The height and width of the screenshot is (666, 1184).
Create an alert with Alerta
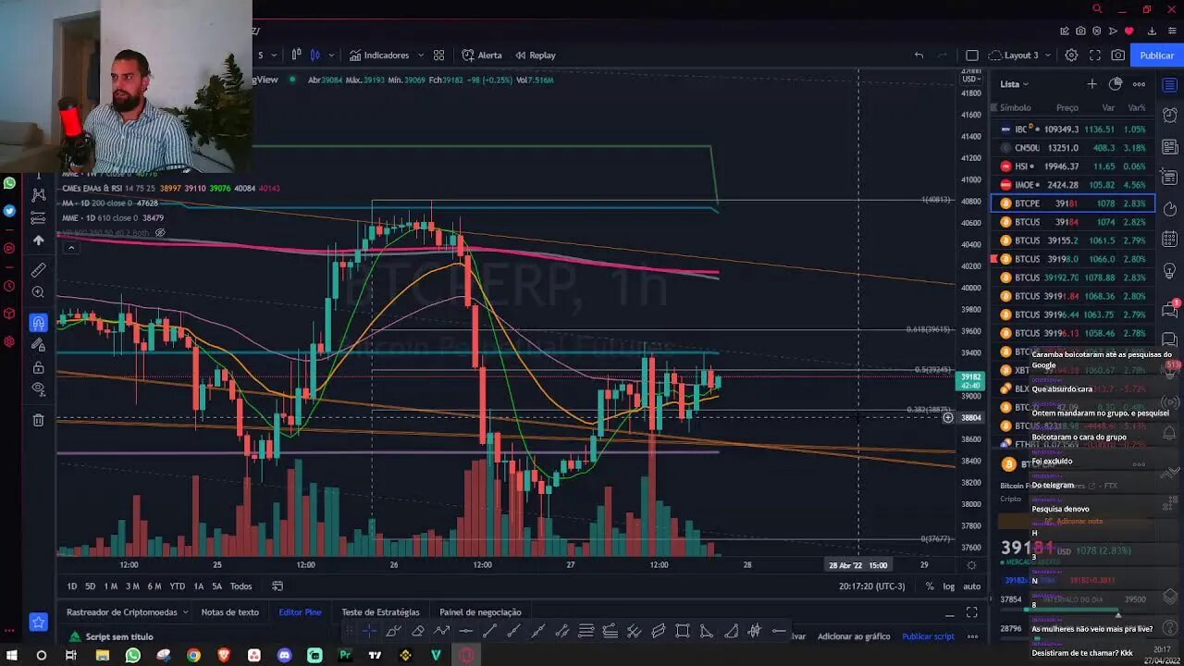[482, 55]
